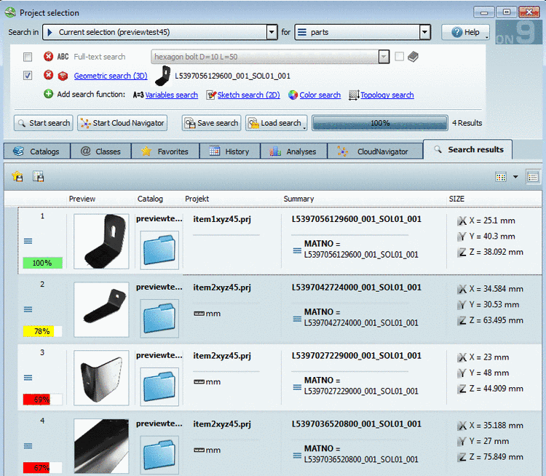
Task: Open the catalog folder icon in row 3
Action: point(159,386)
